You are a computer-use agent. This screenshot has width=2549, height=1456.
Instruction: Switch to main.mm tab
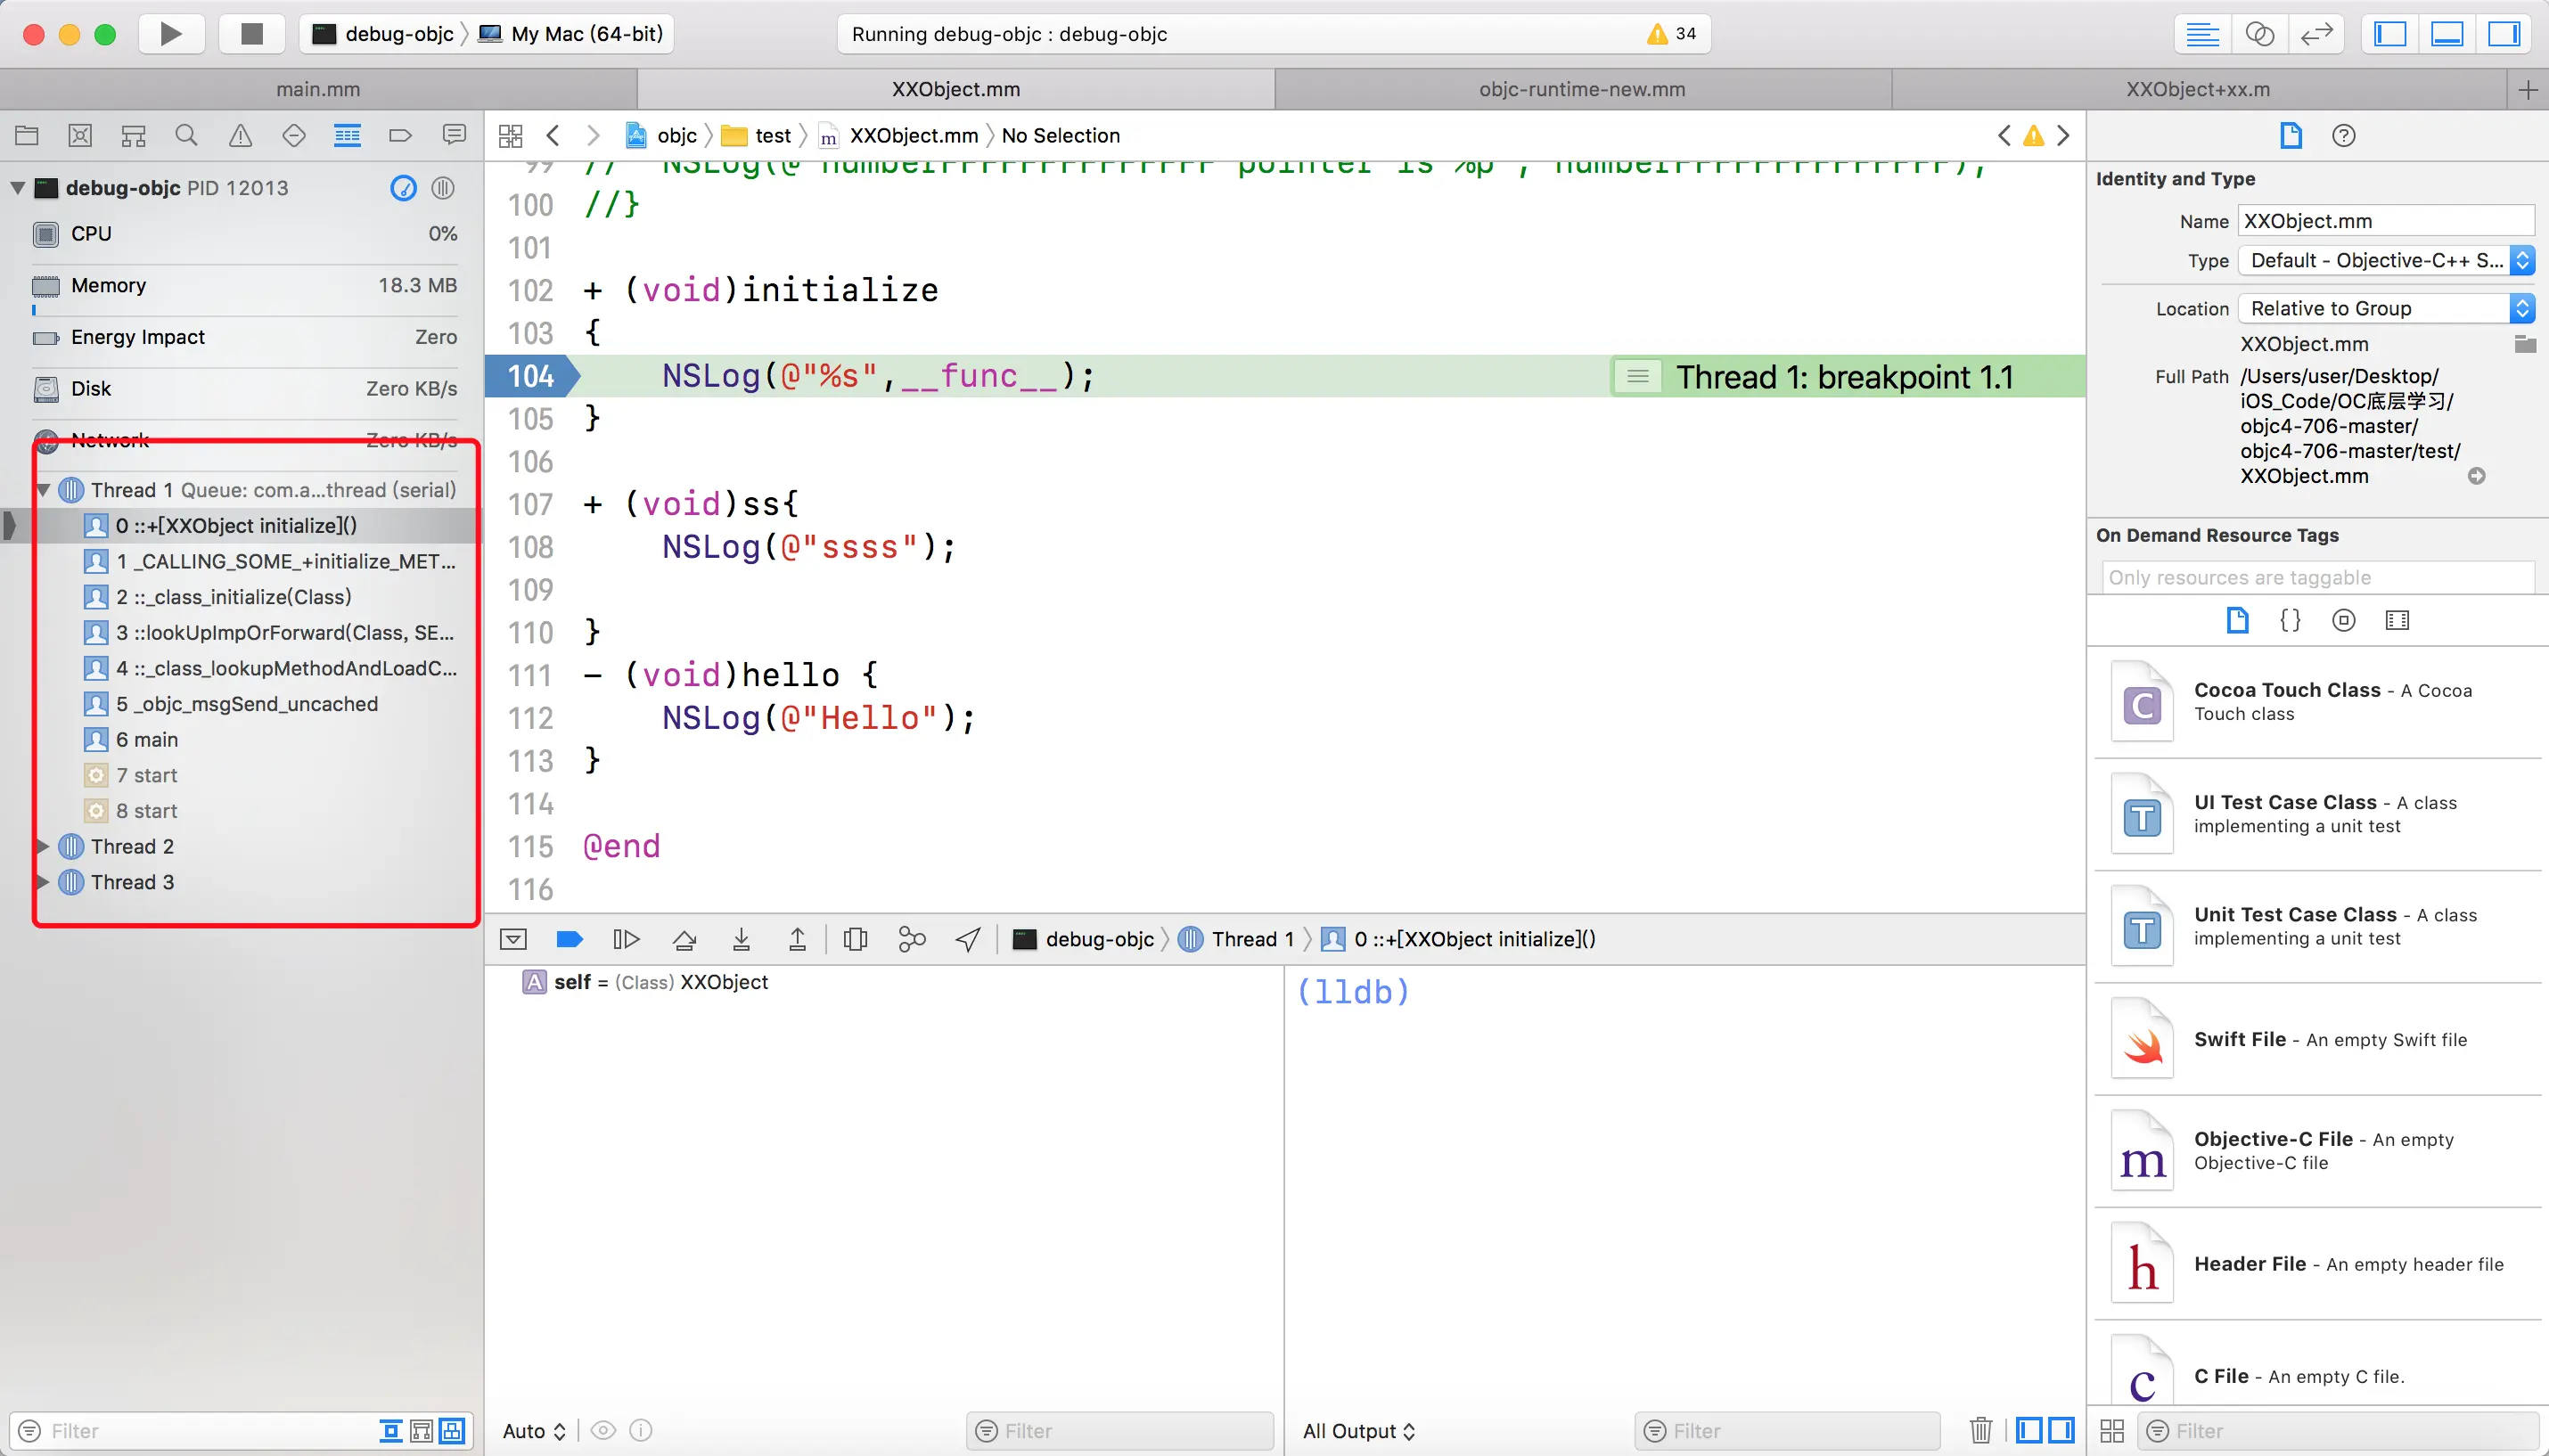[x=318, y=89]
